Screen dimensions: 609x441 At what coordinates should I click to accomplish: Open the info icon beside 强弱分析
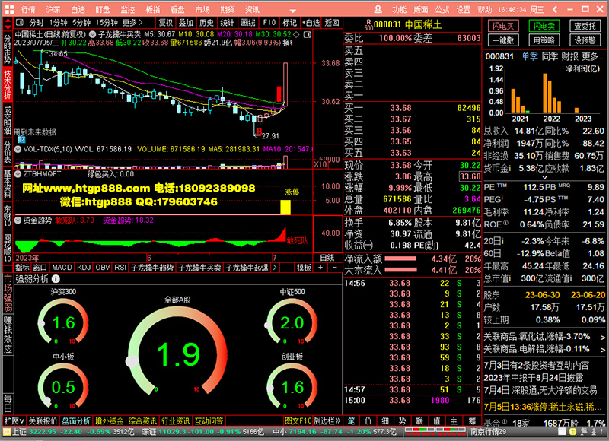click(x=56, y=278)
